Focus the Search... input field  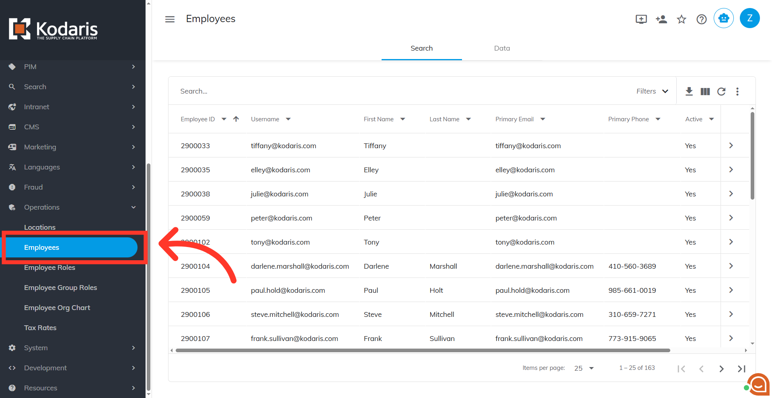coord(402,91)
